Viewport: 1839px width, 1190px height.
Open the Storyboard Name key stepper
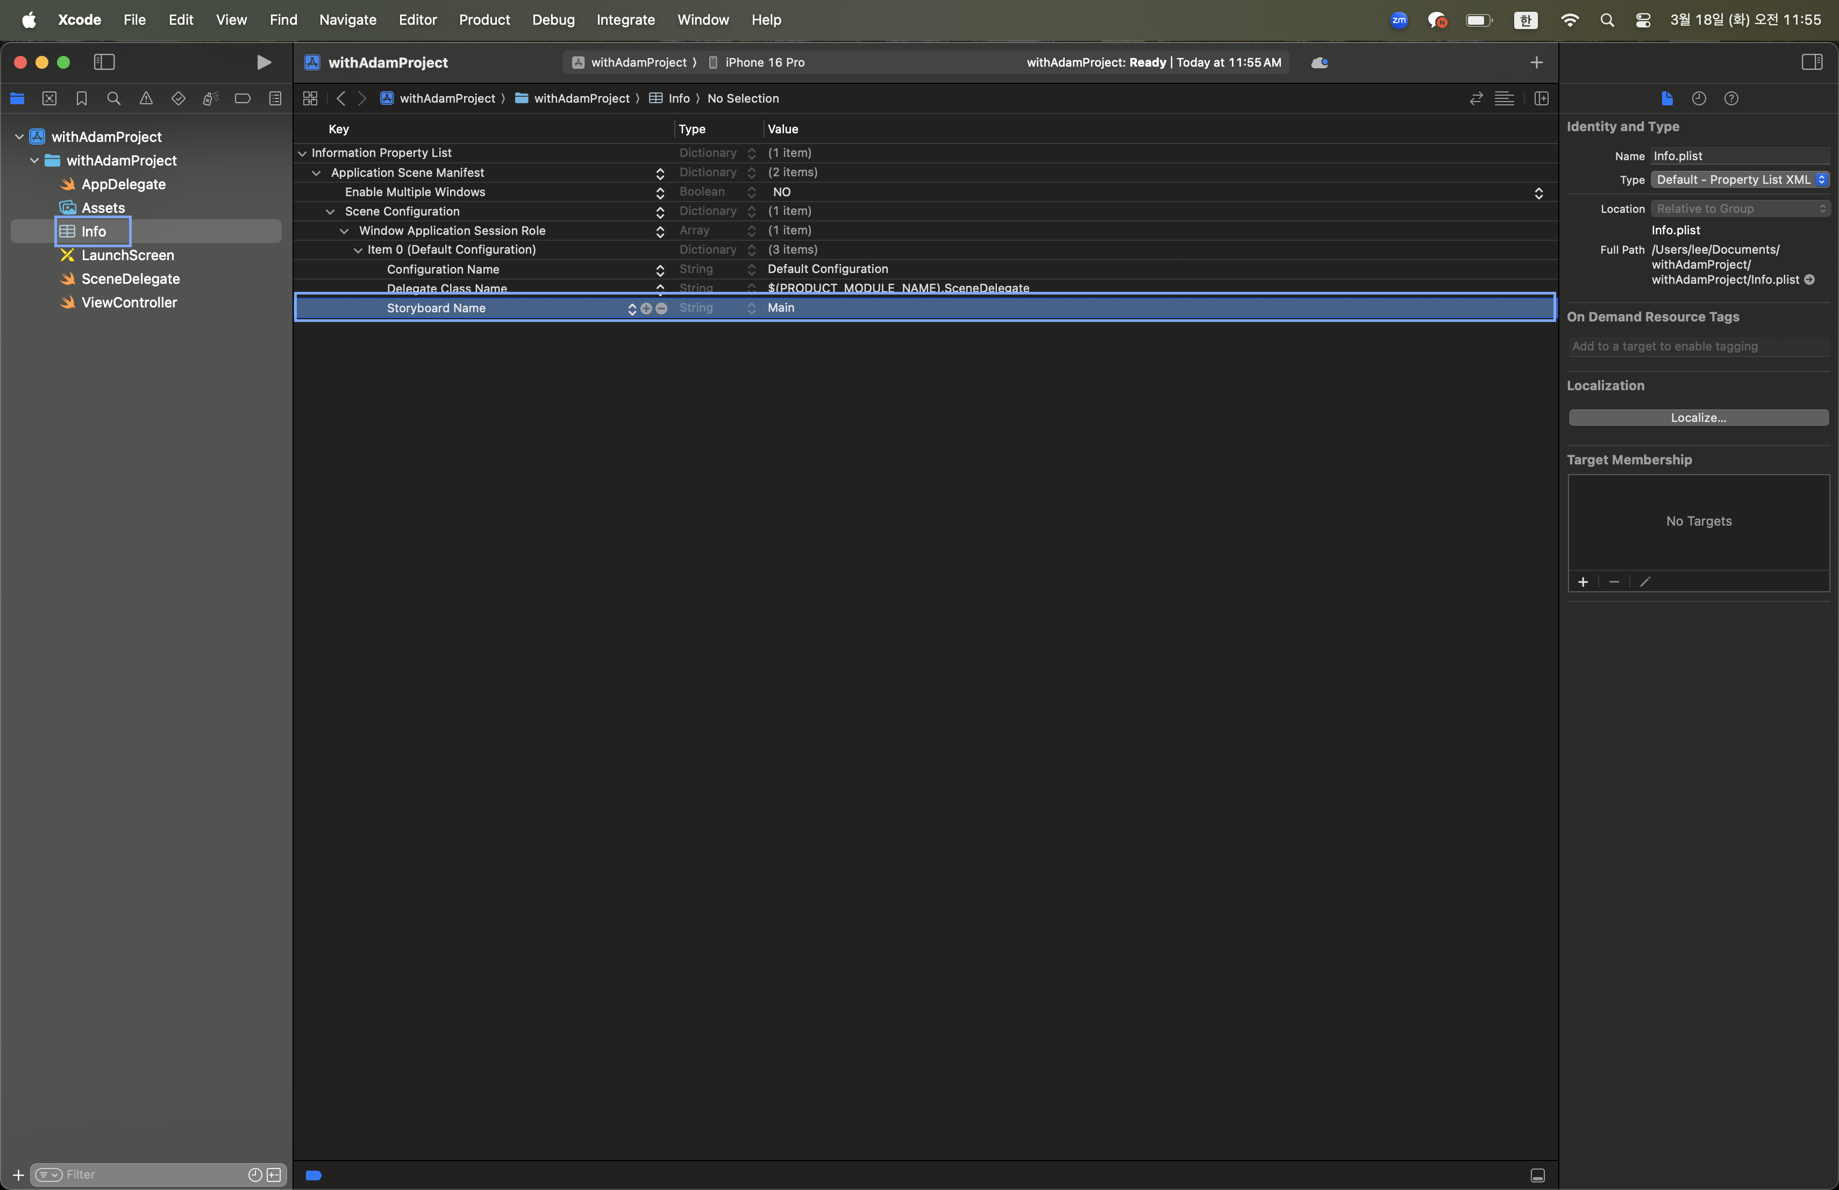(x=632, y=308)
